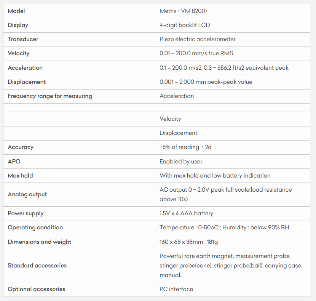
Task: Select 'With max hold and low battery indication'
Action: (x=215, y=176)
